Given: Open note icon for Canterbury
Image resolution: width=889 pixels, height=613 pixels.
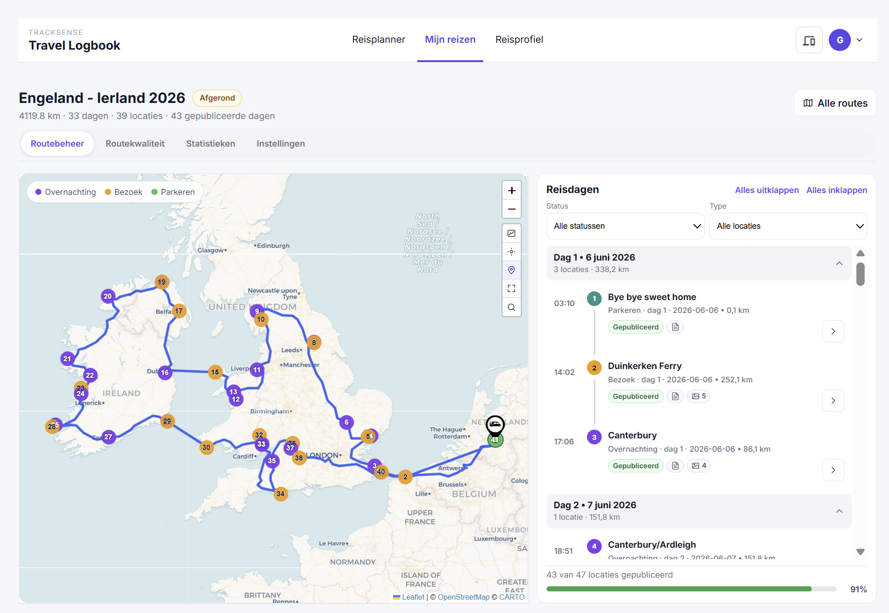Looking at the screenshot, I should coord(675,466).
